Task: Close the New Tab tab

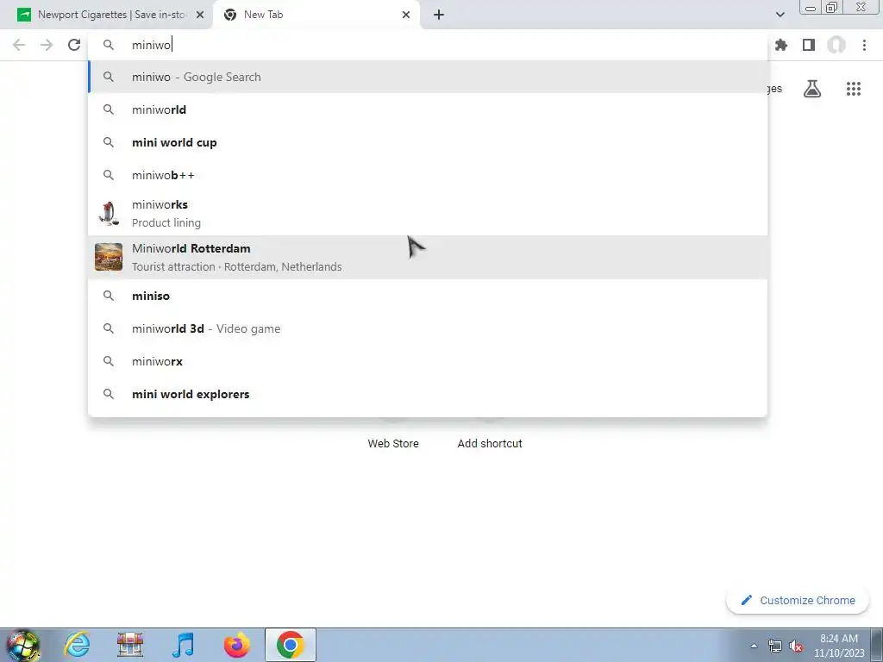Action: 406,15
